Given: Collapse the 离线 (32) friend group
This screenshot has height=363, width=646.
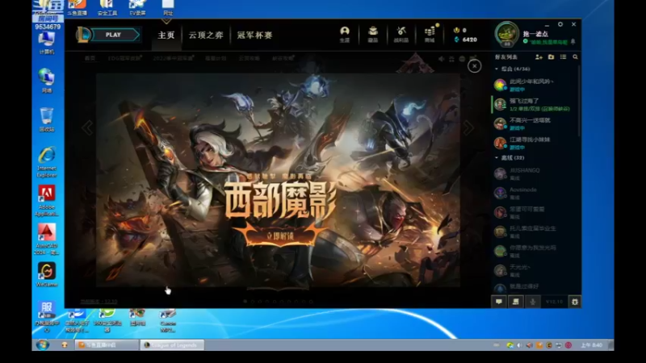Looking at the screenshot, I should (x=510, y=157).
